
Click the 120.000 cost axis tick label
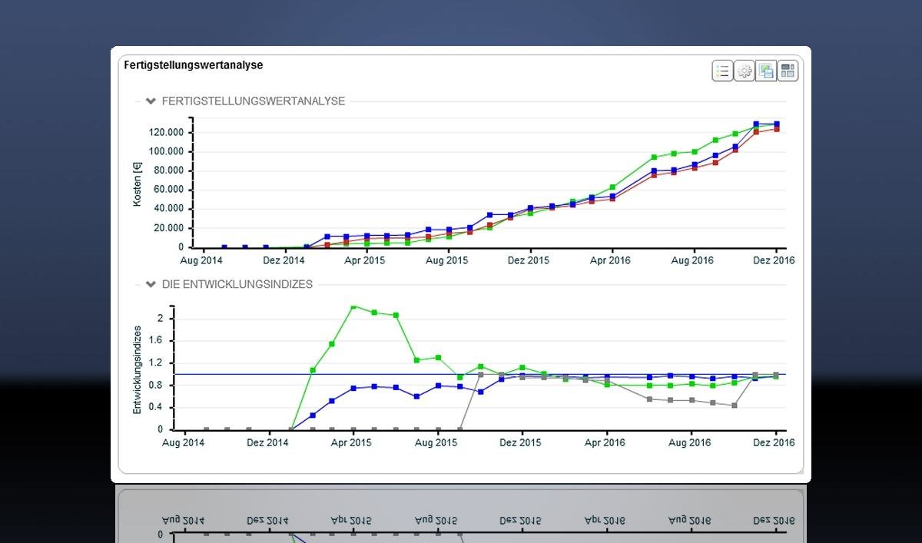pos(167,132)
